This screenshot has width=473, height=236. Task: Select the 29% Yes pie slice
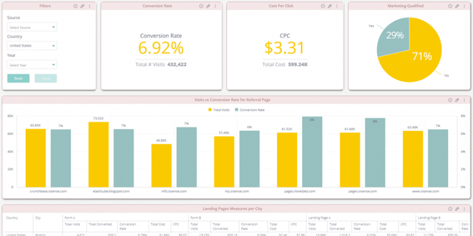point(394,36)
